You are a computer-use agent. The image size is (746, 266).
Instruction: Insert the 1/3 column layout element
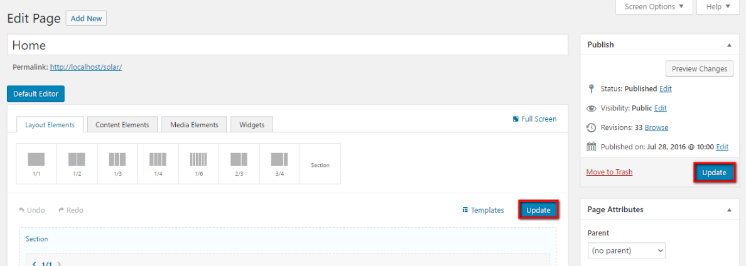tap(117, 163)
